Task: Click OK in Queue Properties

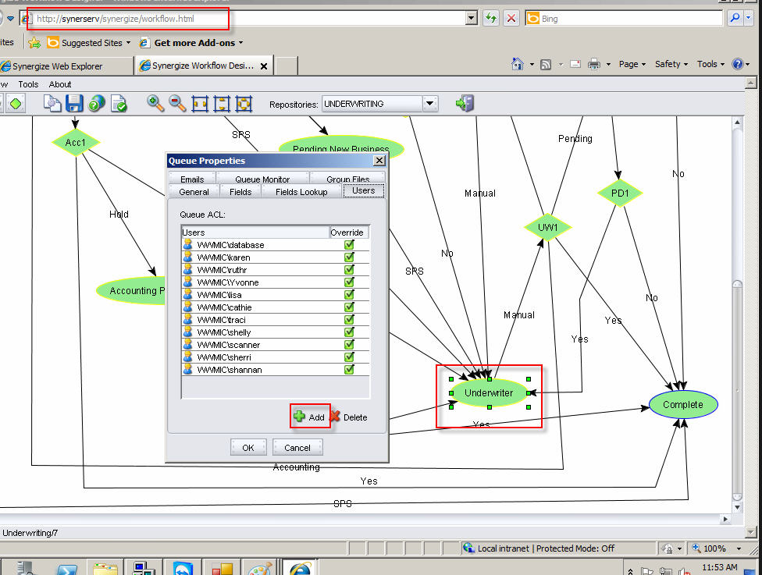Action: [x=247, y=447]
